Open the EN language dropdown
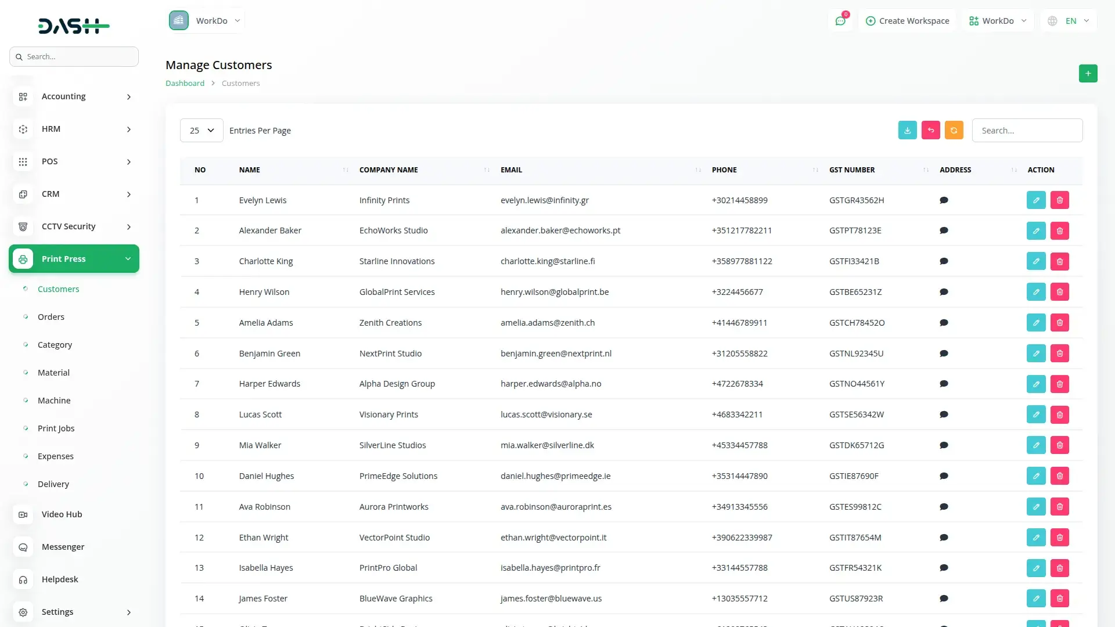The image size is (1115, 627). [1070, 21]
